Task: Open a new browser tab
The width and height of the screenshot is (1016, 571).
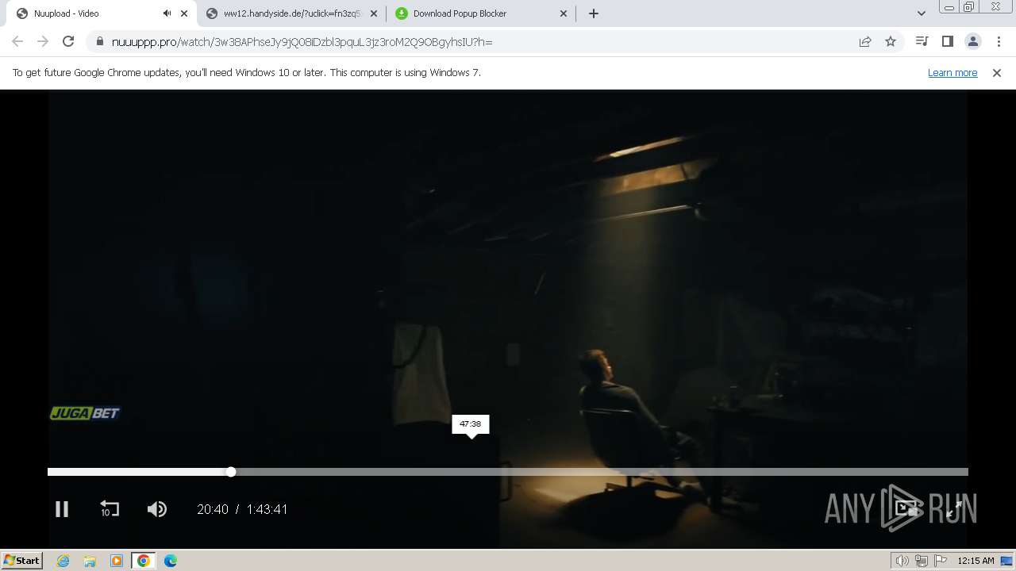Action: pyautogui.click(x=594, y=13)
